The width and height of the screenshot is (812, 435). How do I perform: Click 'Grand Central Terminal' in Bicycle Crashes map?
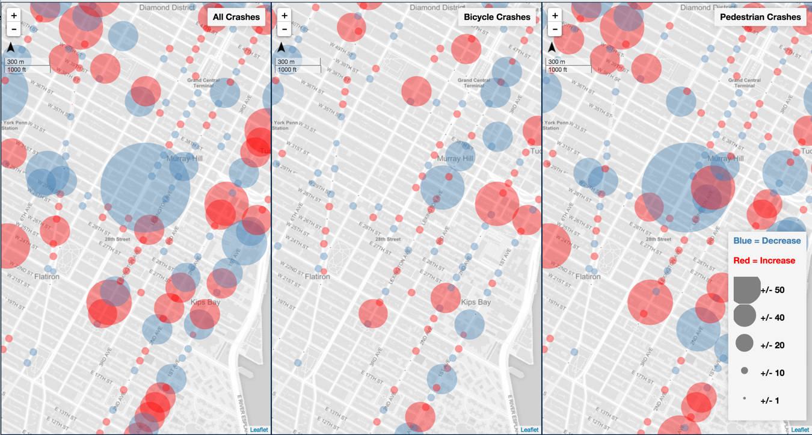[x=475, y=83]
